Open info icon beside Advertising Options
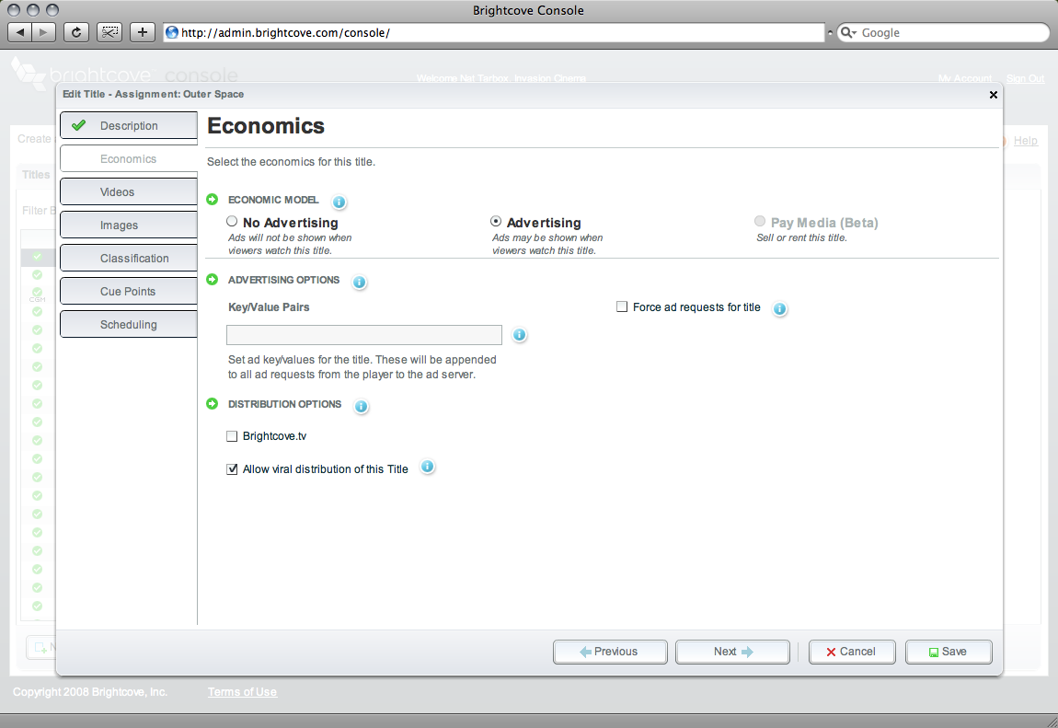 coord(359,282)
